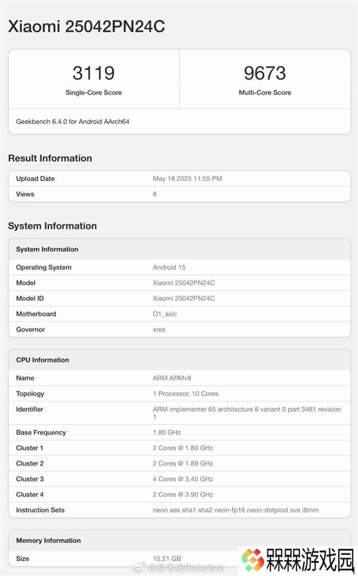Click the Upload Date label
The height and width of the screenshot is (576, 358).
(x=35, y=178)
